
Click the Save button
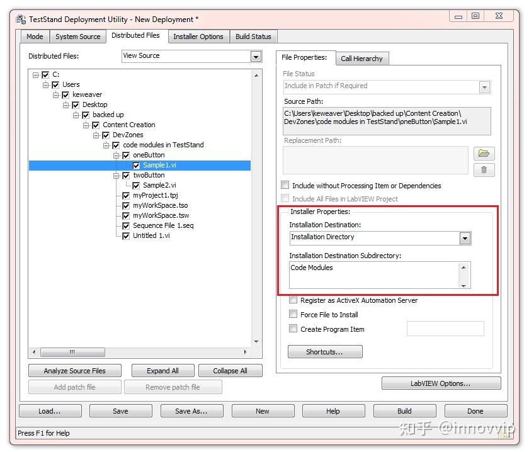pos(121,411)
